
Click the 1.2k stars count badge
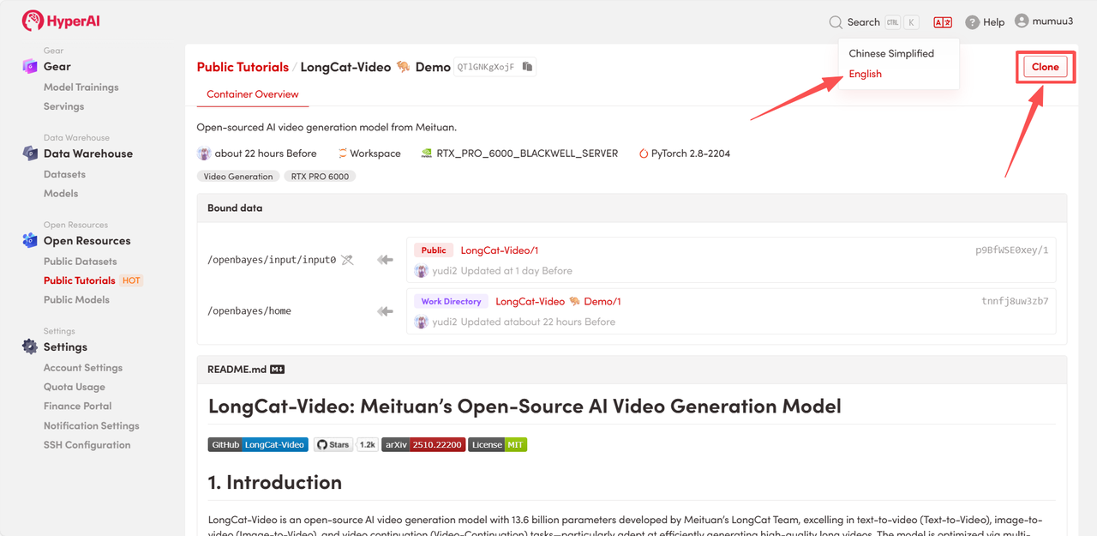tap(367, 444)
